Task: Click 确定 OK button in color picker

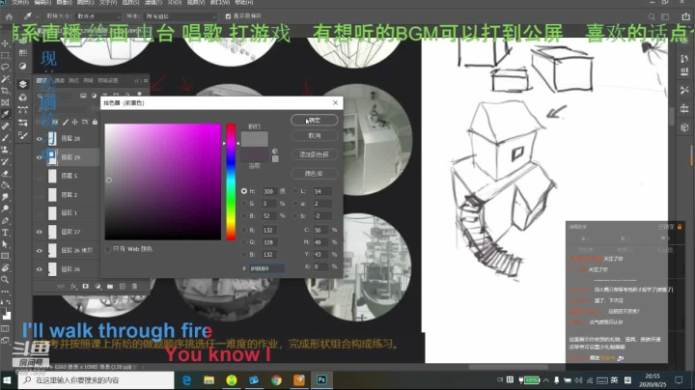Action: coord(315,120)
